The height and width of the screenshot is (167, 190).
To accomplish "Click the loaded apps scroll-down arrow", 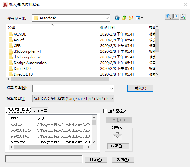I will click(94, 142).
